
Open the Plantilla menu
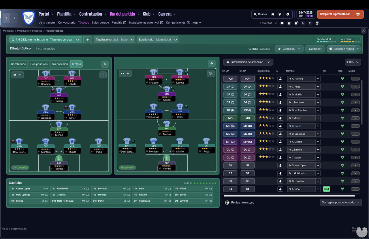[66, 14]
